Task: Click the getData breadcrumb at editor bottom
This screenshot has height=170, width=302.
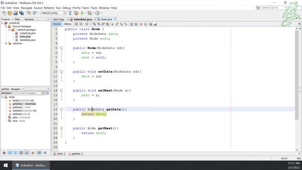Action: point(75,154)
